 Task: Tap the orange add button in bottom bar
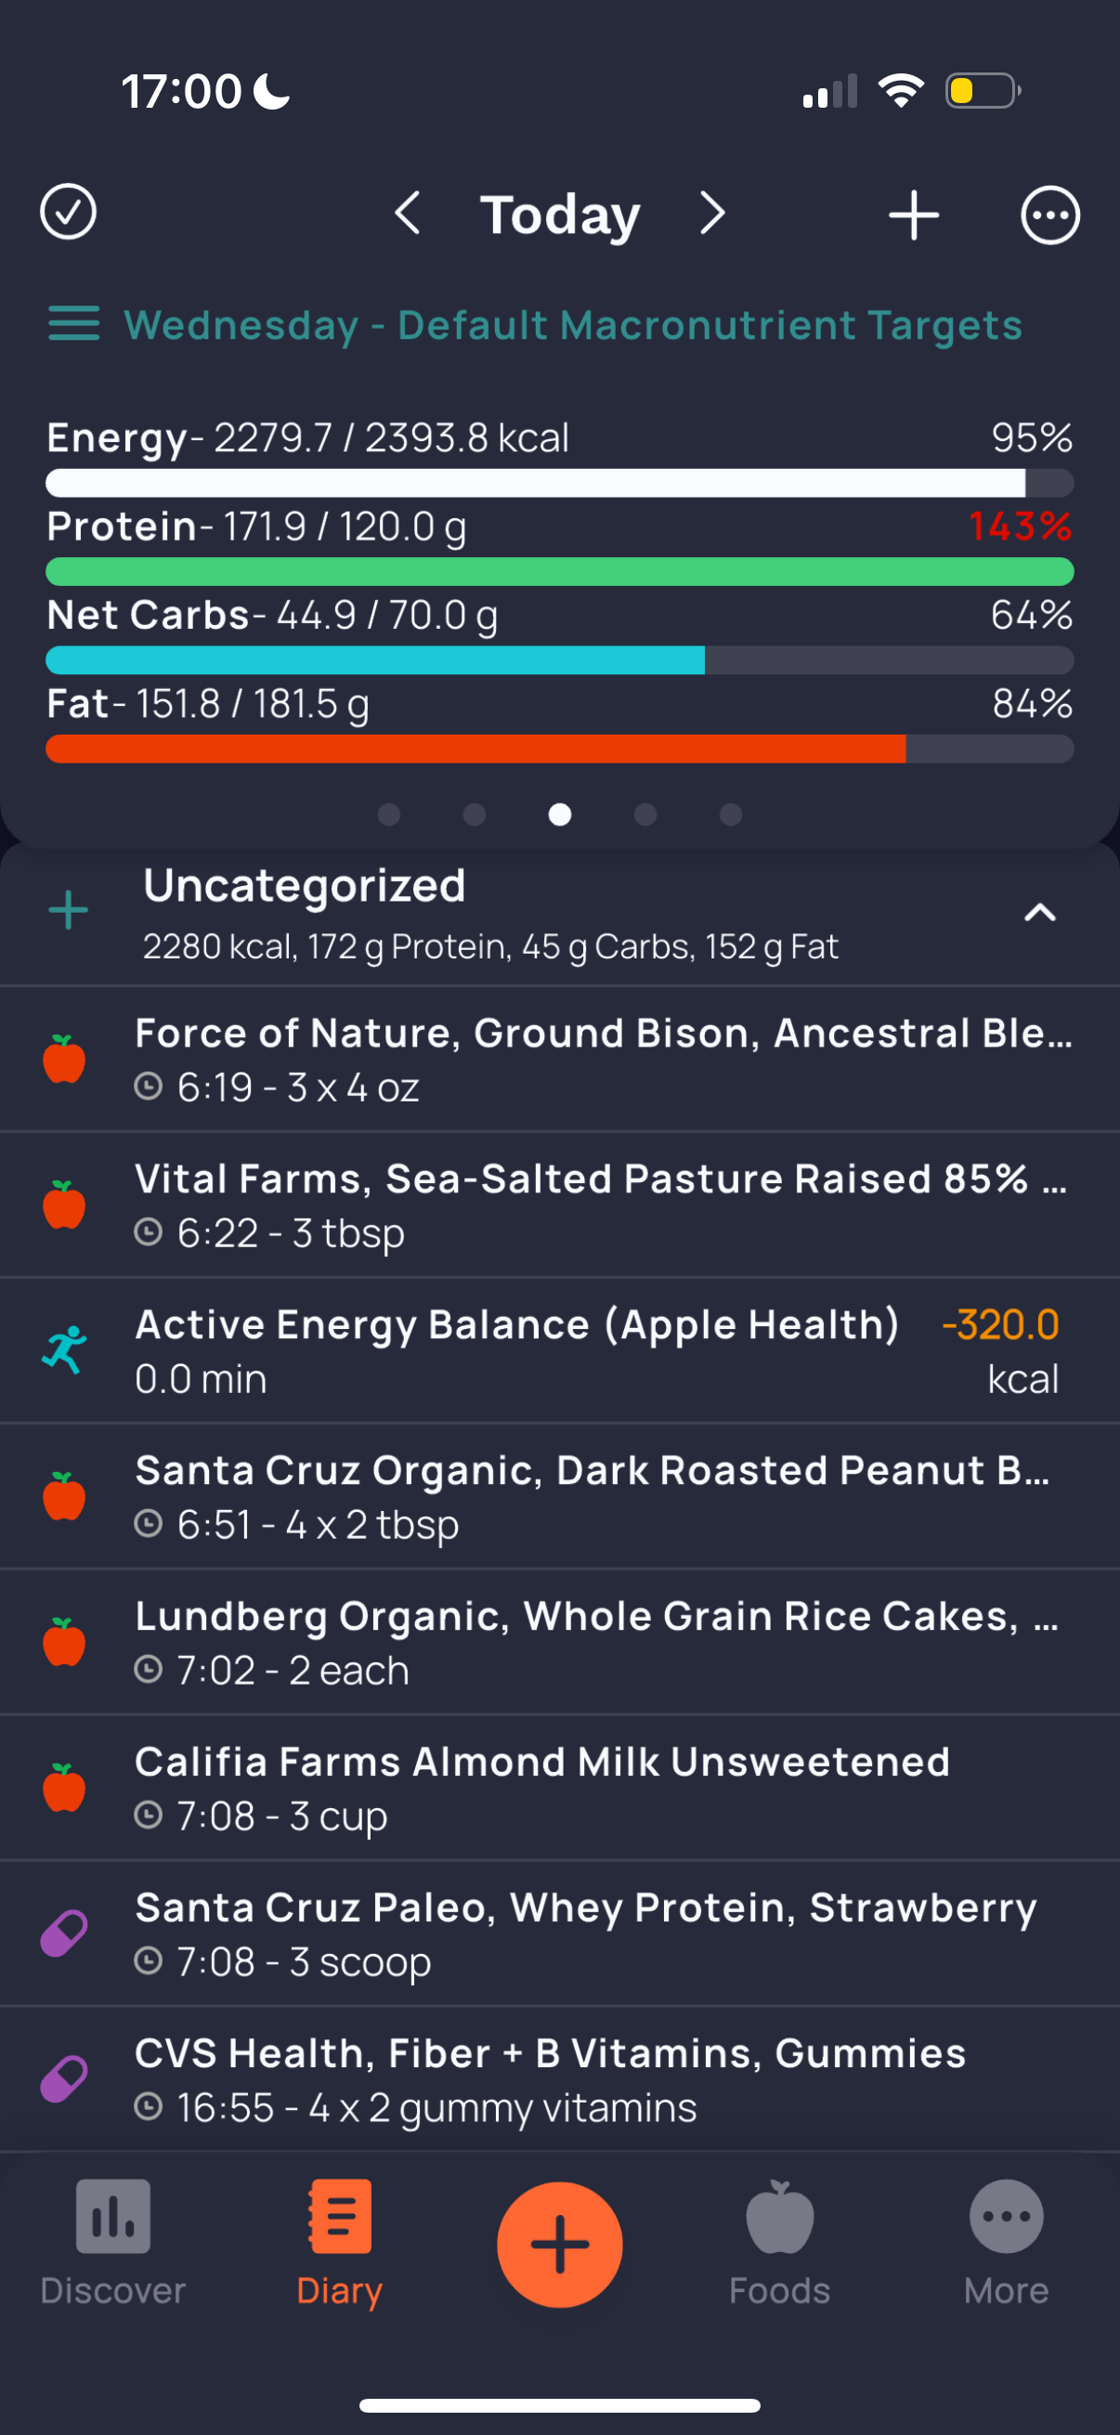pos(559,2244)
